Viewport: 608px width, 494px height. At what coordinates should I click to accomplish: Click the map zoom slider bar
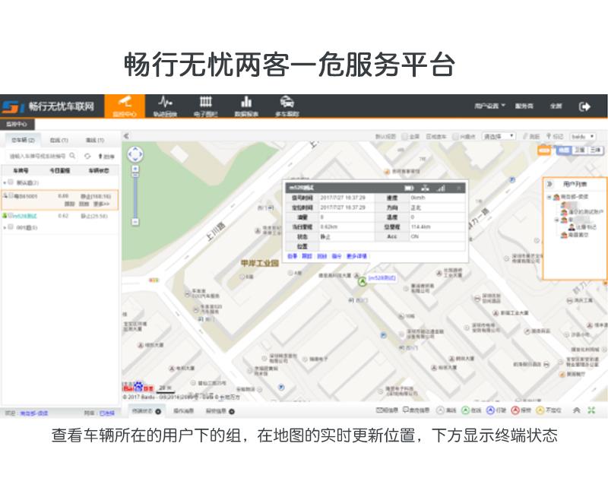[x=135, y=194]
